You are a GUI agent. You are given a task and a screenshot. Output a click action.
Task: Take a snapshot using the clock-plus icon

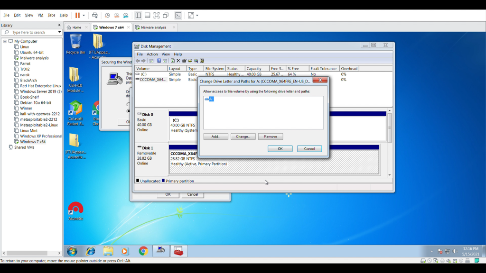[107, 15]
